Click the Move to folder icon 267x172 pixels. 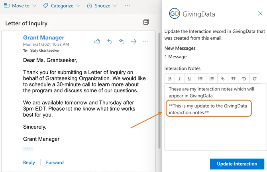[x=7, y=6]
